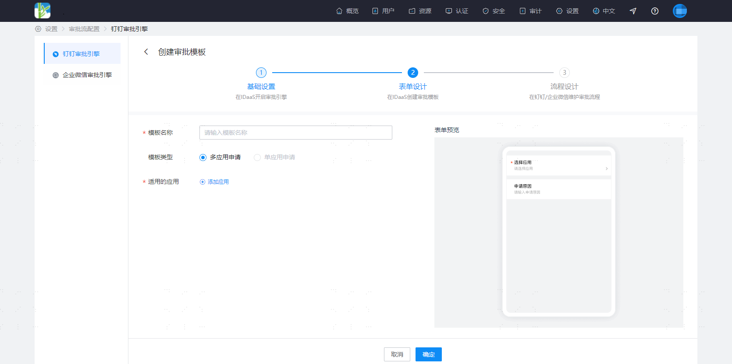Select the 单应用申请 radio button
This screenshot has height=364, width=732.
[257, 157]
